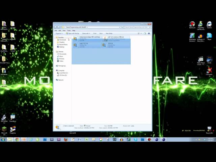The height and width of the screenshot is (162, 216).
Task: Open the Edit menu in Explorer
Action: tap(60, 31)
